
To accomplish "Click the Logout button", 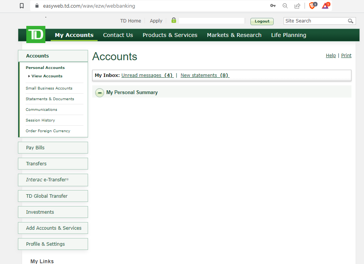I will (x=262, y=21).
